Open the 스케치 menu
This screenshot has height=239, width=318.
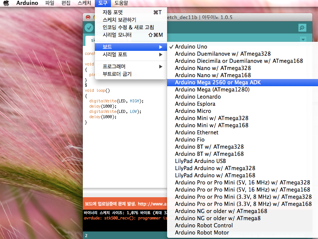tap(84, 3)
